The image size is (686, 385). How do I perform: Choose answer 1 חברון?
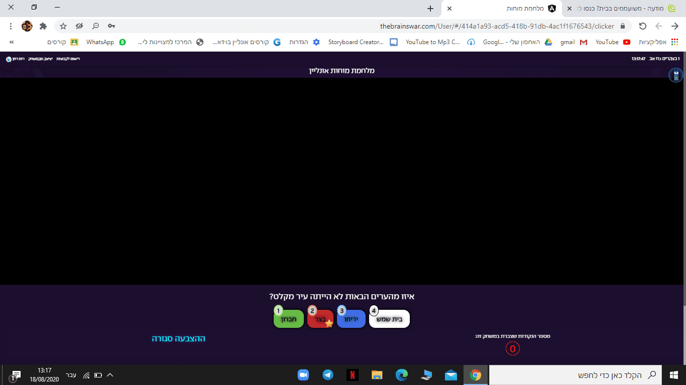(289, 319)
